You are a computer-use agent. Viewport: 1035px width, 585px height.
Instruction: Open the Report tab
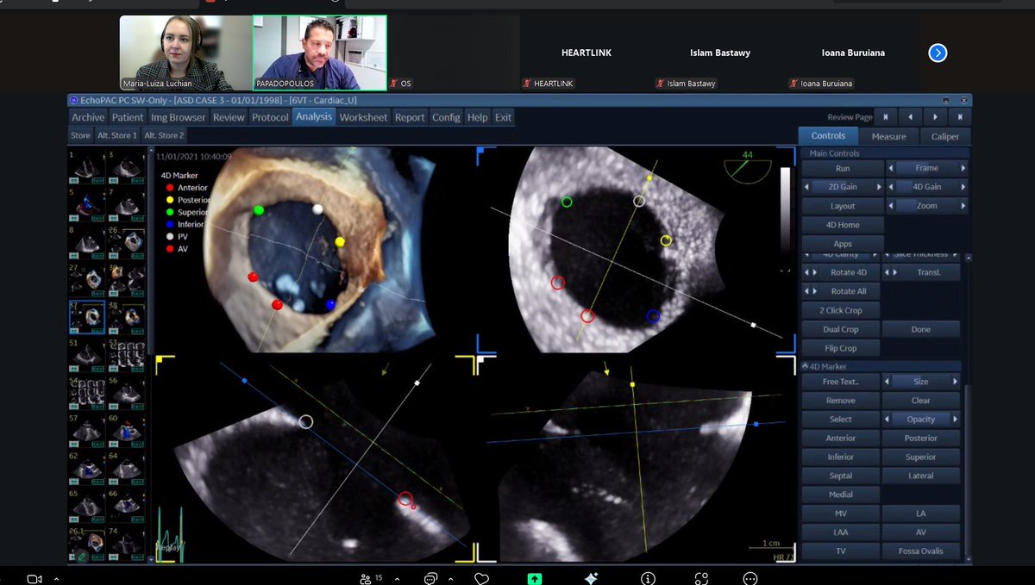[x=410, y=117]
